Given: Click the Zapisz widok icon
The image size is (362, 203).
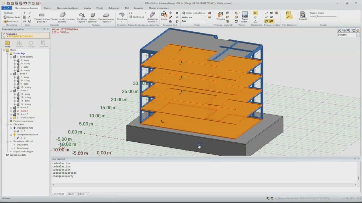Looking at the screenshot, I should pos(245,17).
